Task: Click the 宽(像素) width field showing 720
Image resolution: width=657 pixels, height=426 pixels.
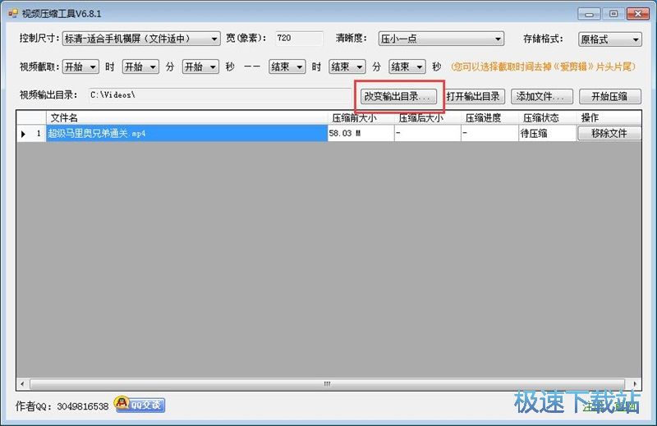Action: click(x=299, y=38)
